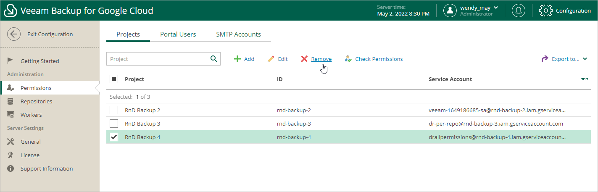Uncheck the RnD Backup 4 checkbox
The width and height of the screenshot is (598, 192).
click(114, 137)
